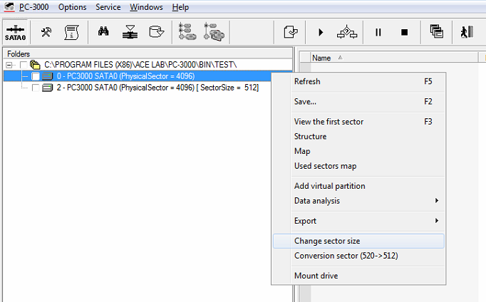Sort by the Name column header
The width and height of the screenshot is (486, 302).
click(x=322, y=58)
